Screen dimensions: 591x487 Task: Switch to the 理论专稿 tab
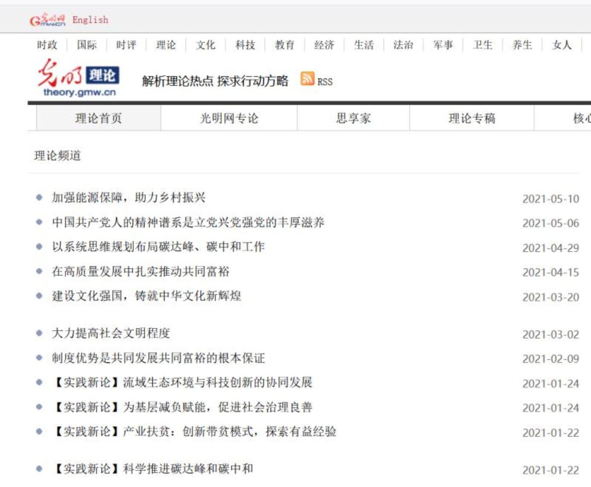coord(472,118)
